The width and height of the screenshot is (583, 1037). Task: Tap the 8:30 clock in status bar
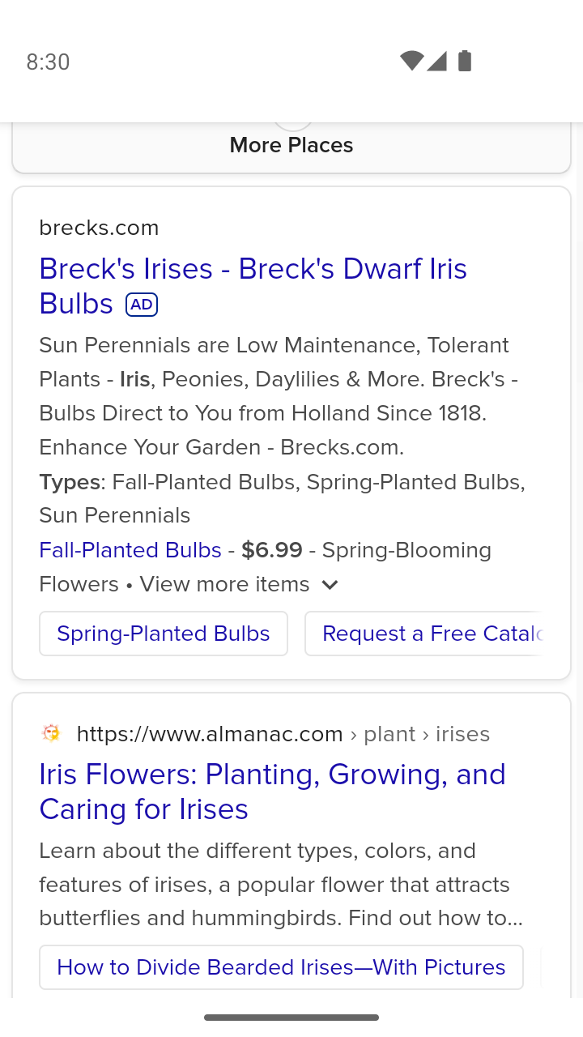click(48, 62)
